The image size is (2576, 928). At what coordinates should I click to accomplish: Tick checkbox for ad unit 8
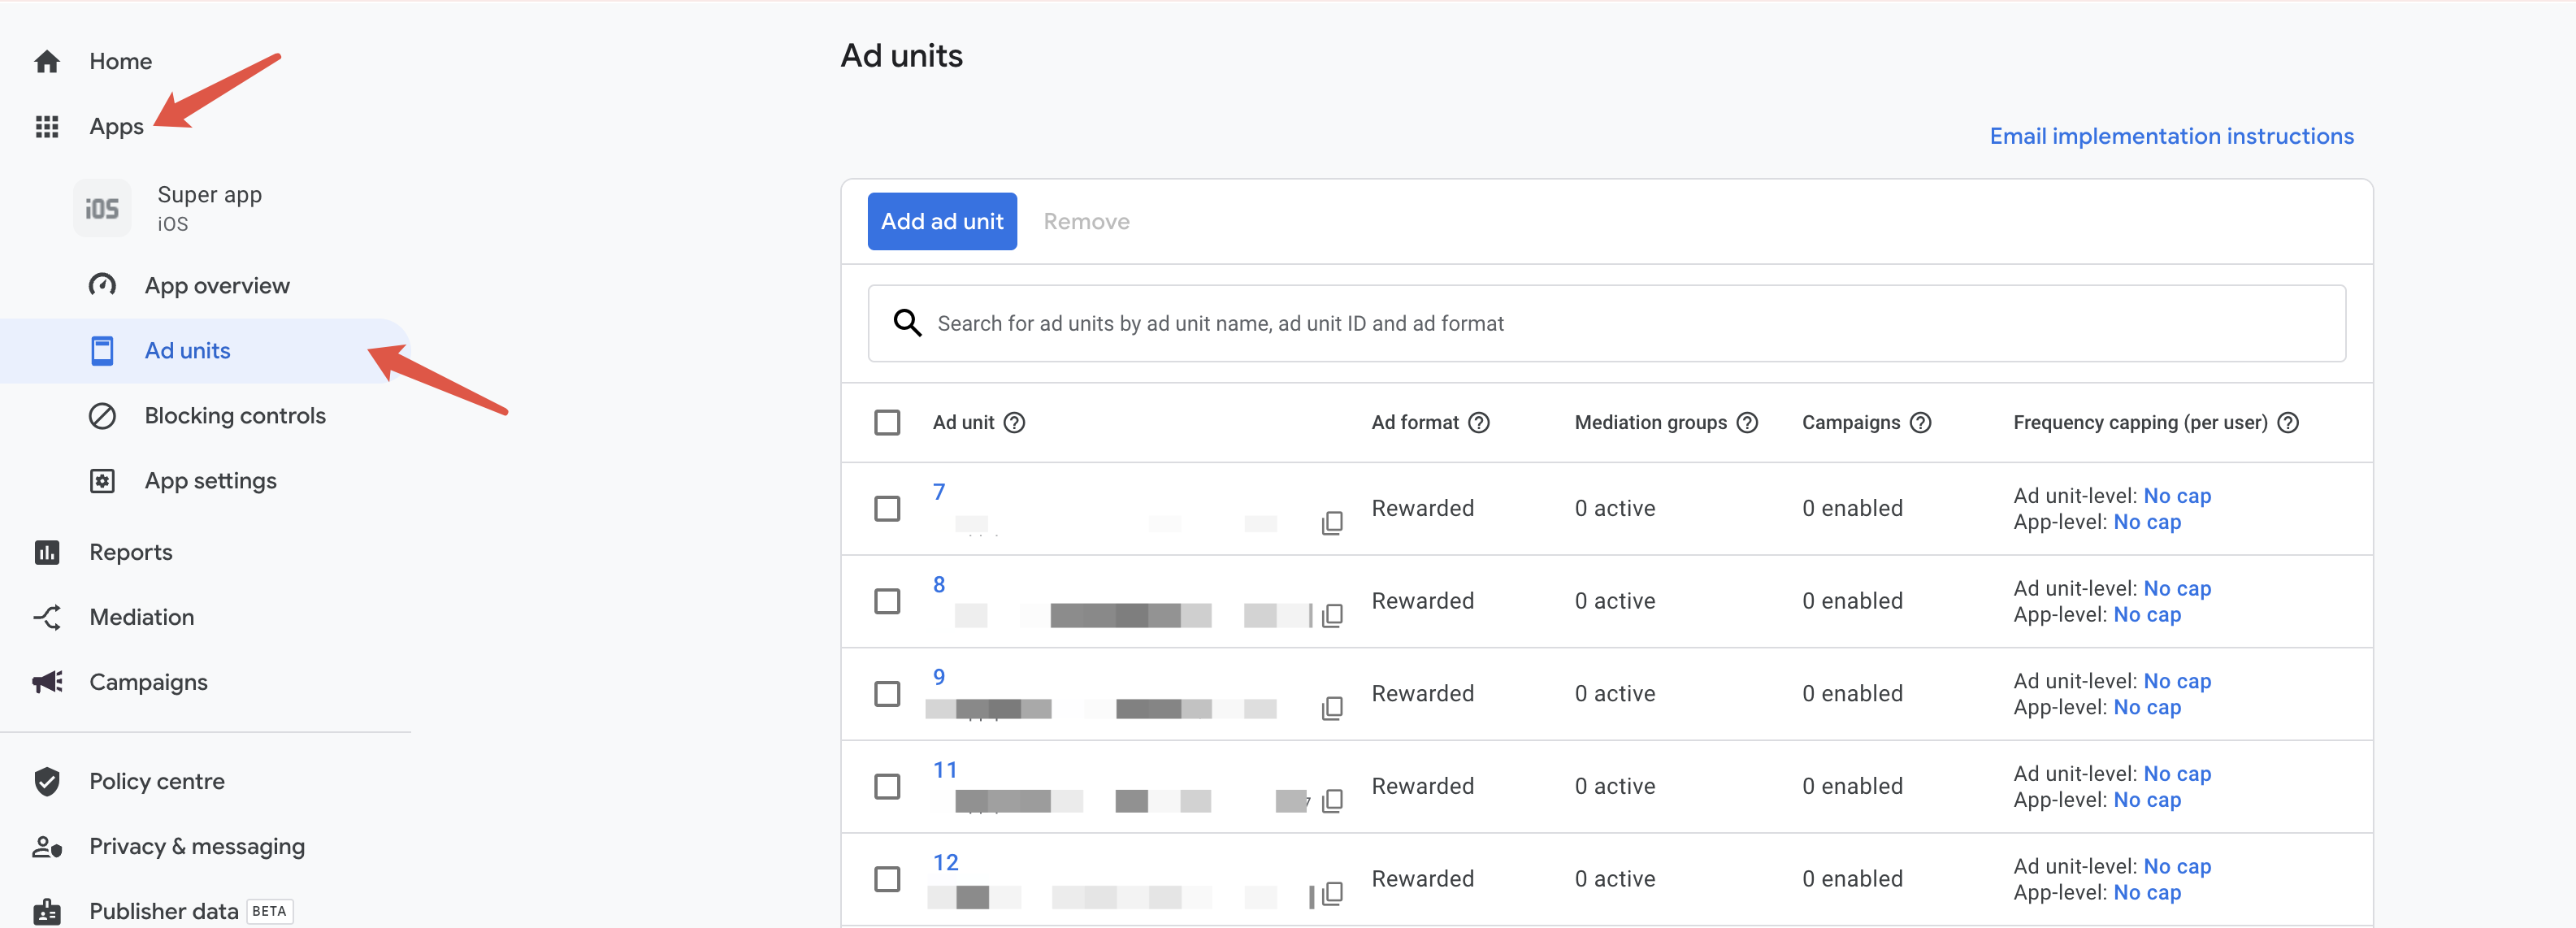point(886,601)
